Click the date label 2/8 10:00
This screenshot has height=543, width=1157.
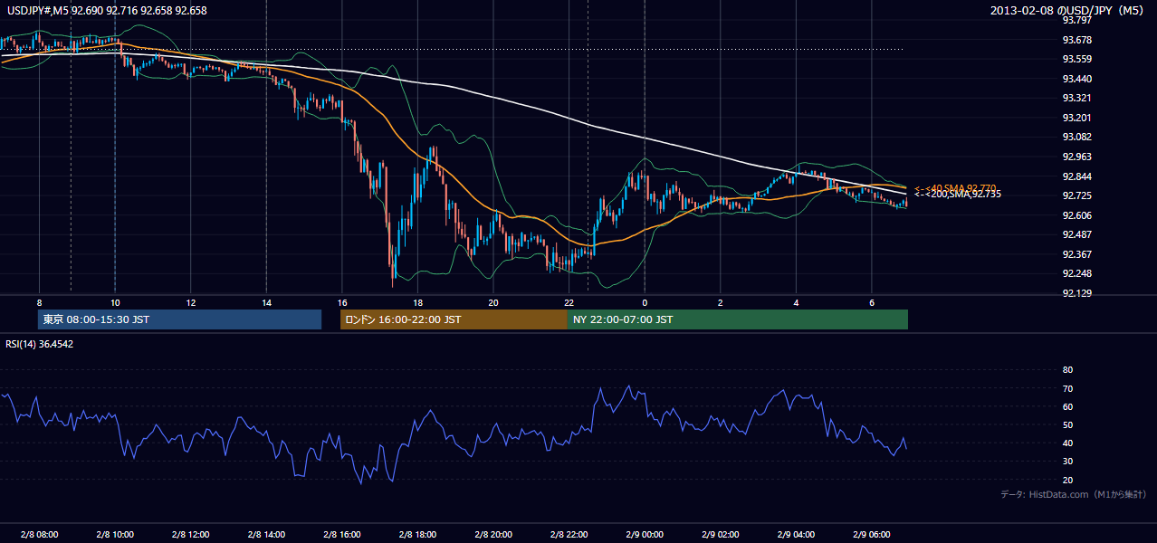115,535
